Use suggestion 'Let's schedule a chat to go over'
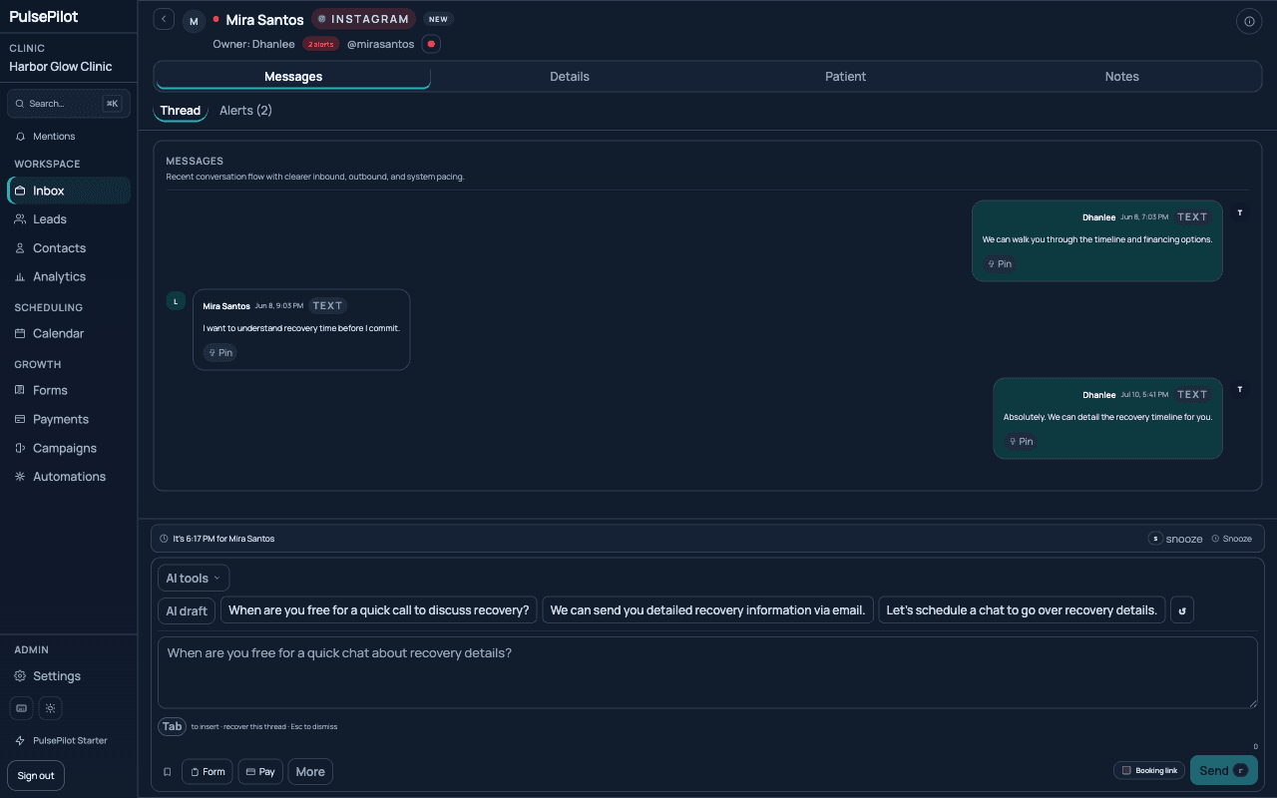1277x798 pixels. [1022, 610]
